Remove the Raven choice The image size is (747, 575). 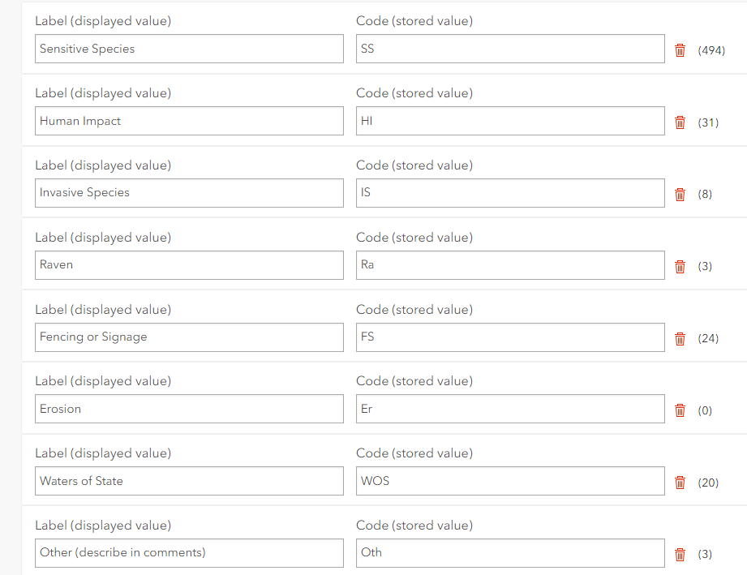click(x=680, y=266)
